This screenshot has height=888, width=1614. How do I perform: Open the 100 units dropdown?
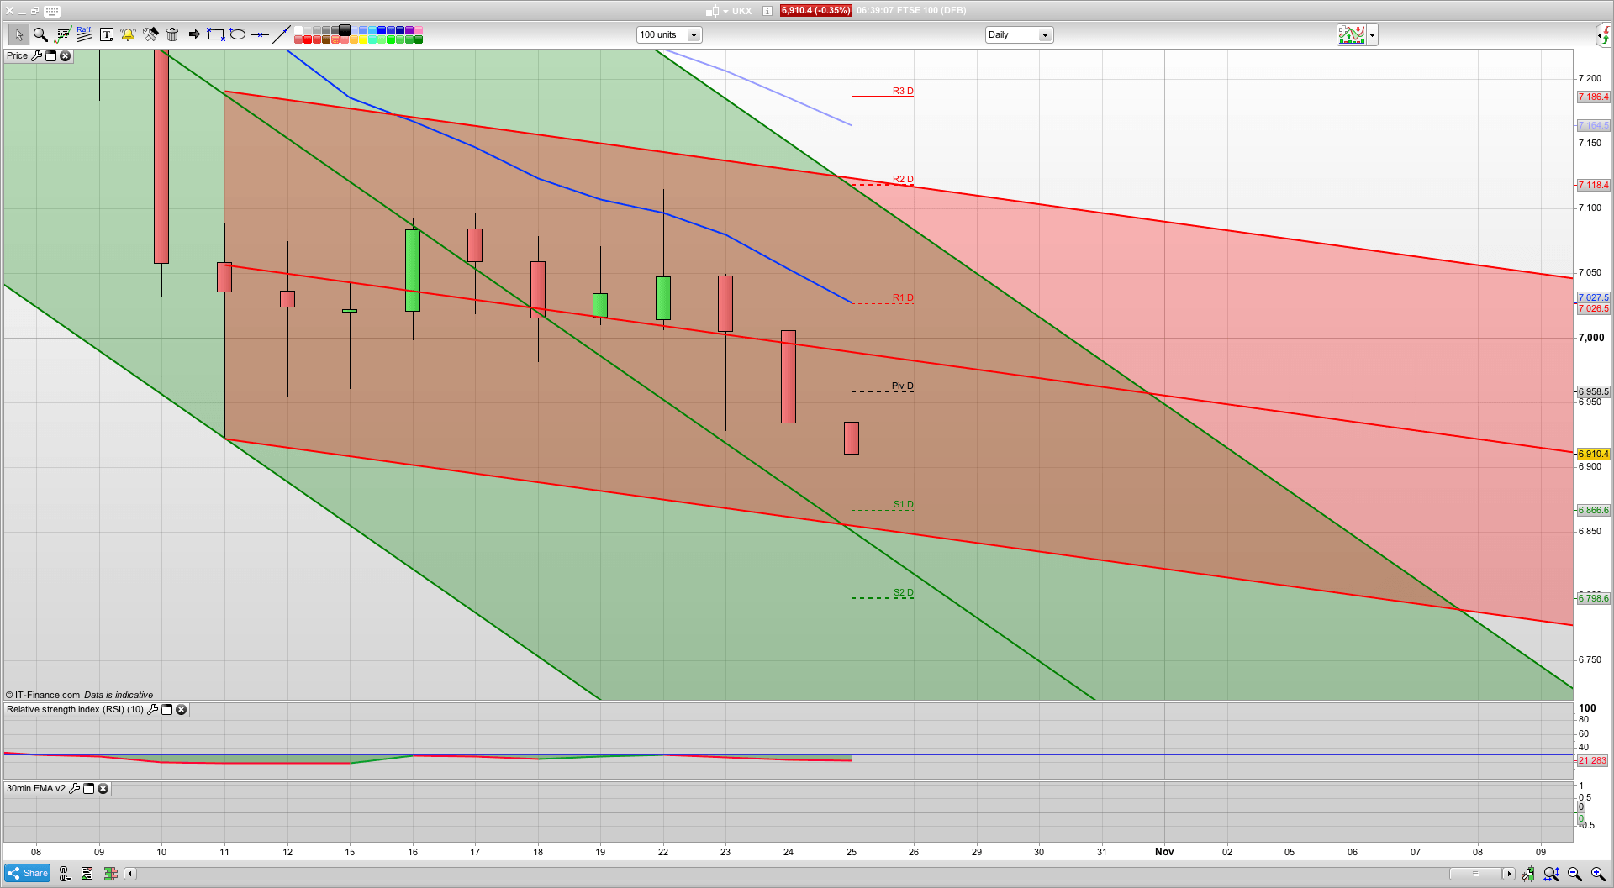694,34
